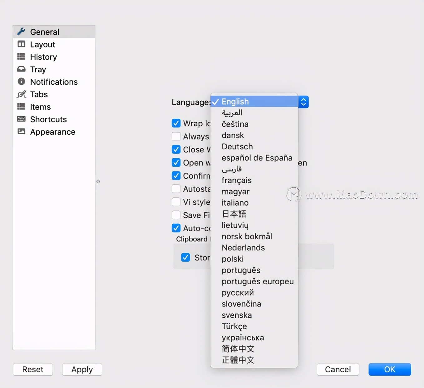Screen dimensions: 424x388
Task: Click the Tray inbox icon
Action: [x=21, y=69]
